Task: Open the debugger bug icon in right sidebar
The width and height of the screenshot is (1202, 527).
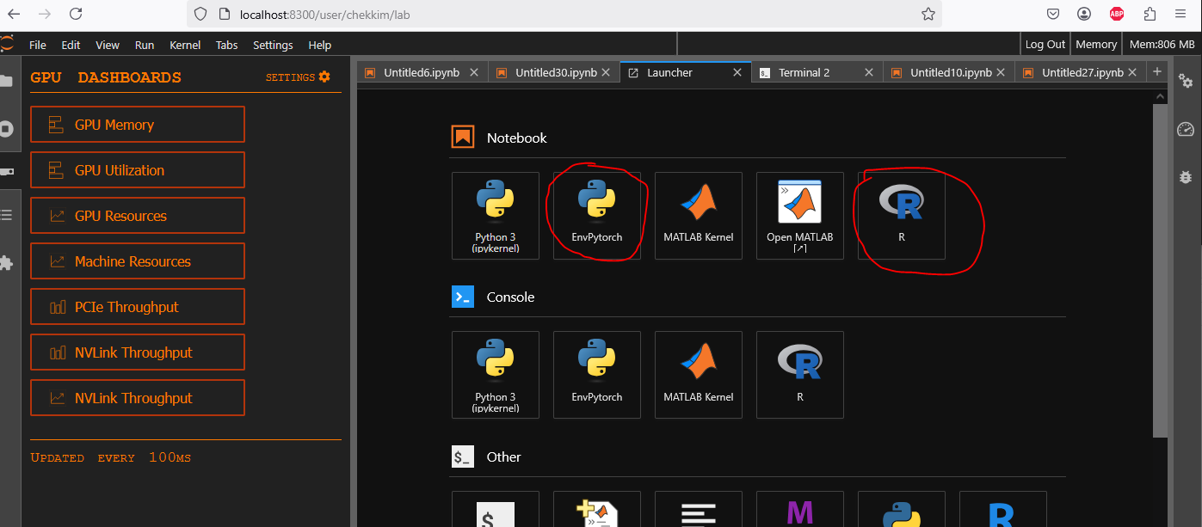Action: coord(1186,176)
